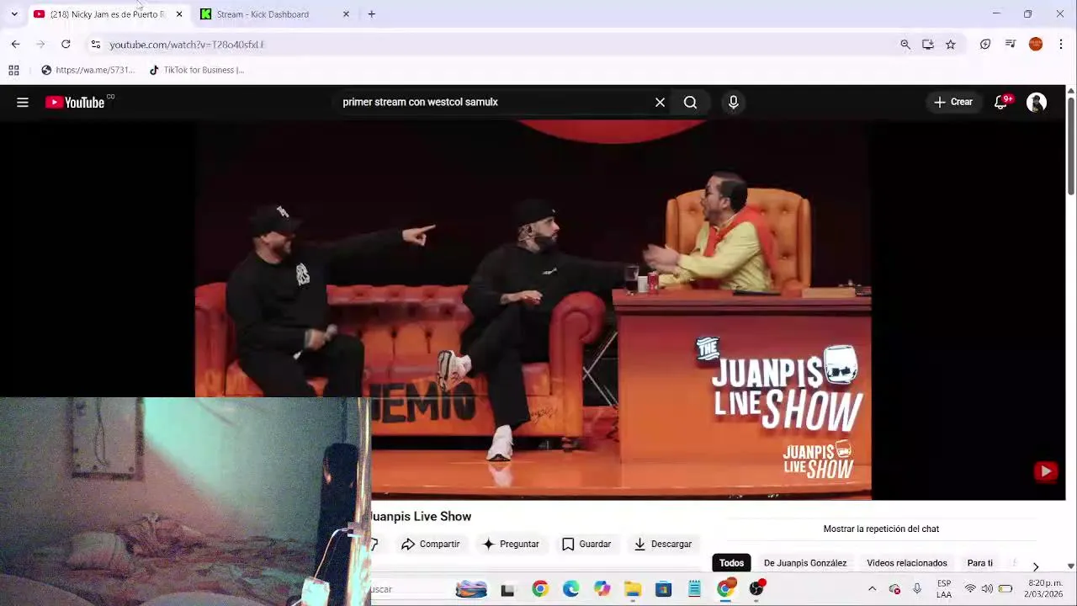Screen dimensions: 1077x606
Task: Run search with the magnifier button
Action: coord(690,103)
